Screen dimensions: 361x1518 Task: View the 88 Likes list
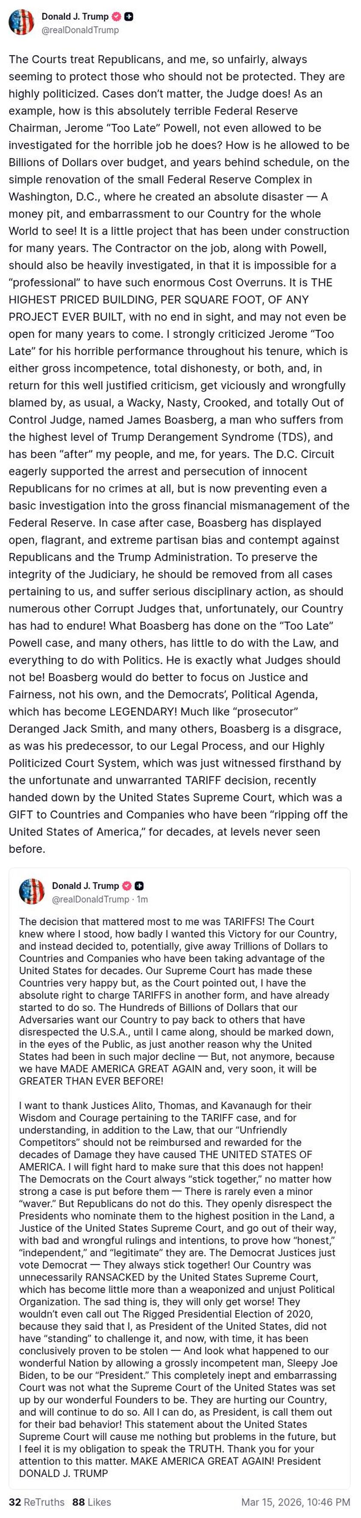click(x=91, y=1502)
